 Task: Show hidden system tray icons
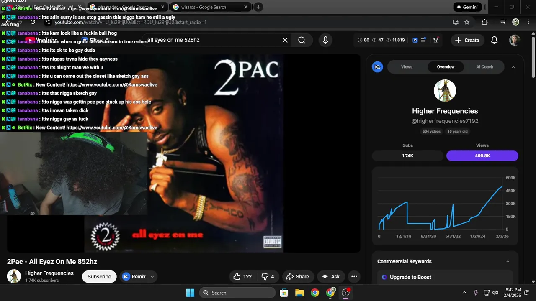tap(464, 293)
